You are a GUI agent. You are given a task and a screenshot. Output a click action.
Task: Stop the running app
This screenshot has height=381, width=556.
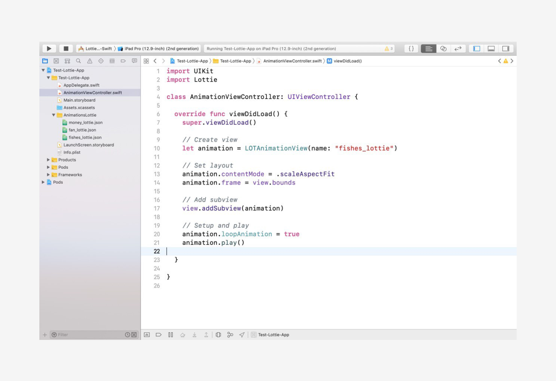click(x=66, y=49)
